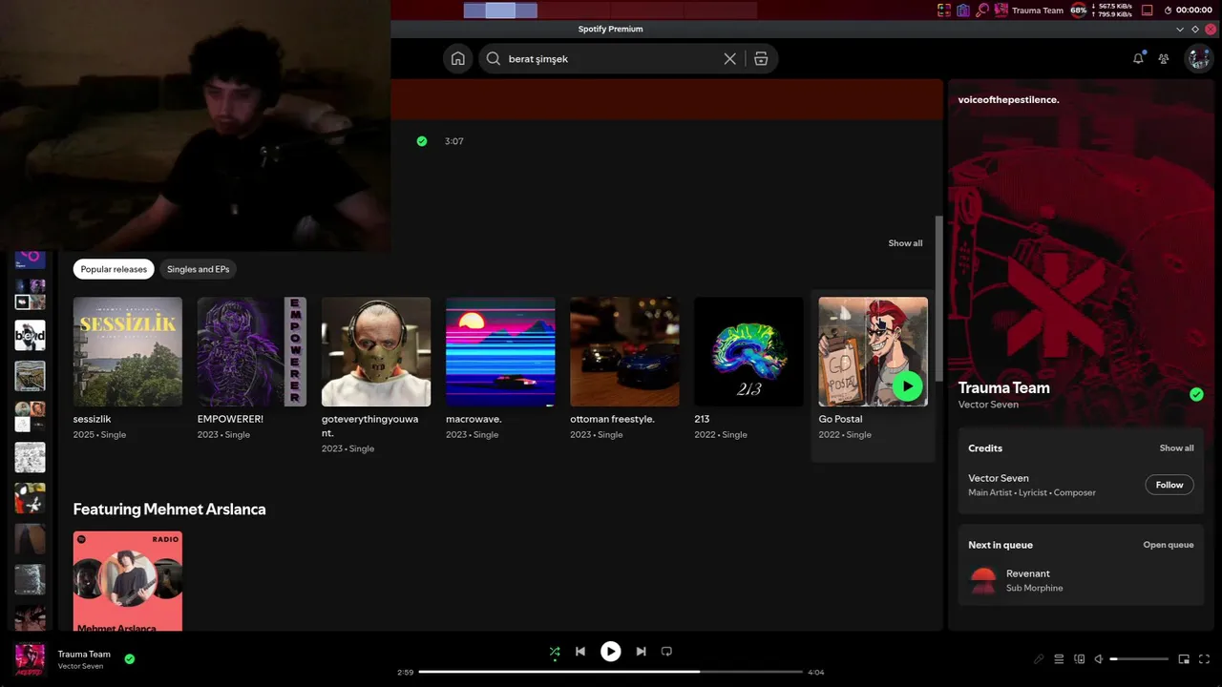
Task: Select the Popular releases filter
Action: tap(114, 269)
